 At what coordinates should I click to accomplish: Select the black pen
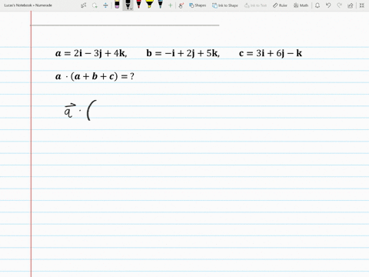tap(128, 4)
